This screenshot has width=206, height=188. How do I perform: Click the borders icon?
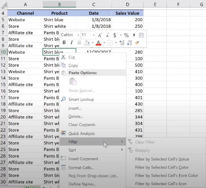(110, 43)
